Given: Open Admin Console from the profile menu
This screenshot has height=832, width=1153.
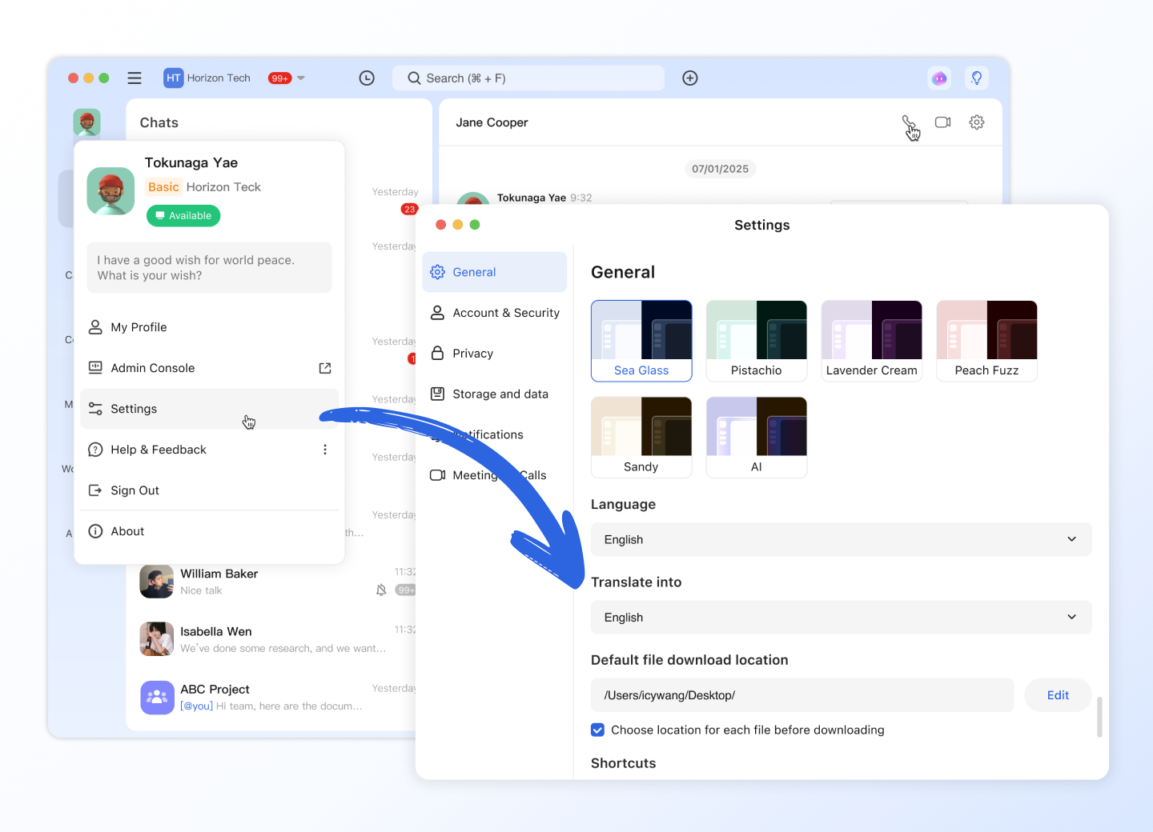Looking at the screenshot, I should click(153, 368).
